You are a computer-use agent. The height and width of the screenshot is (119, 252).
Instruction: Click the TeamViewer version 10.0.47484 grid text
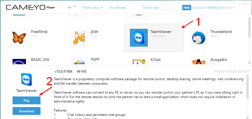click(158, 36)
